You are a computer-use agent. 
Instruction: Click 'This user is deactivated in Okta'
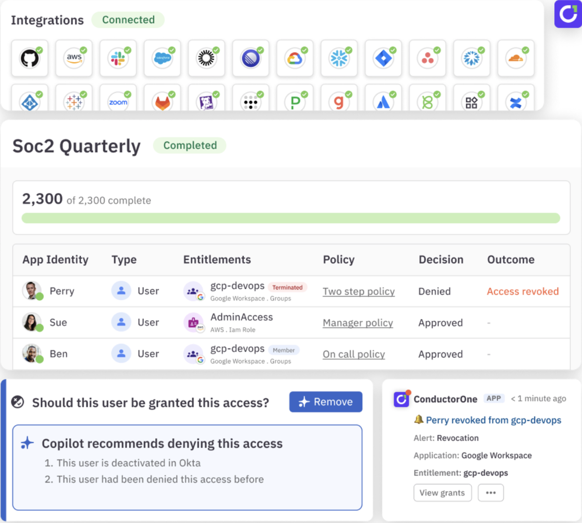coord(128,463)
